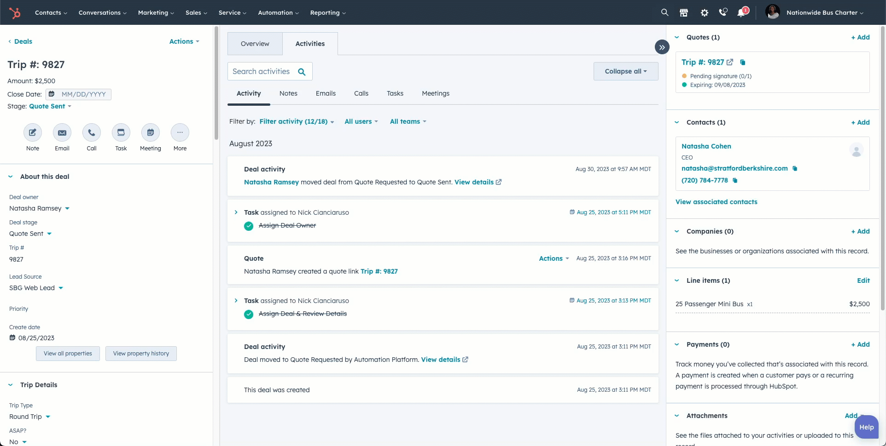This screenshot has width=886, height=446.
Task: Click the Note icon button
Action: pyautogui.click(x=33, y=133)
